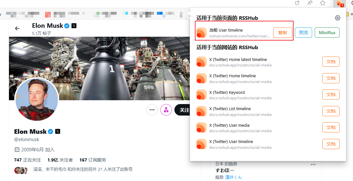Click X affiliate badge in profile header

[74, 26]
